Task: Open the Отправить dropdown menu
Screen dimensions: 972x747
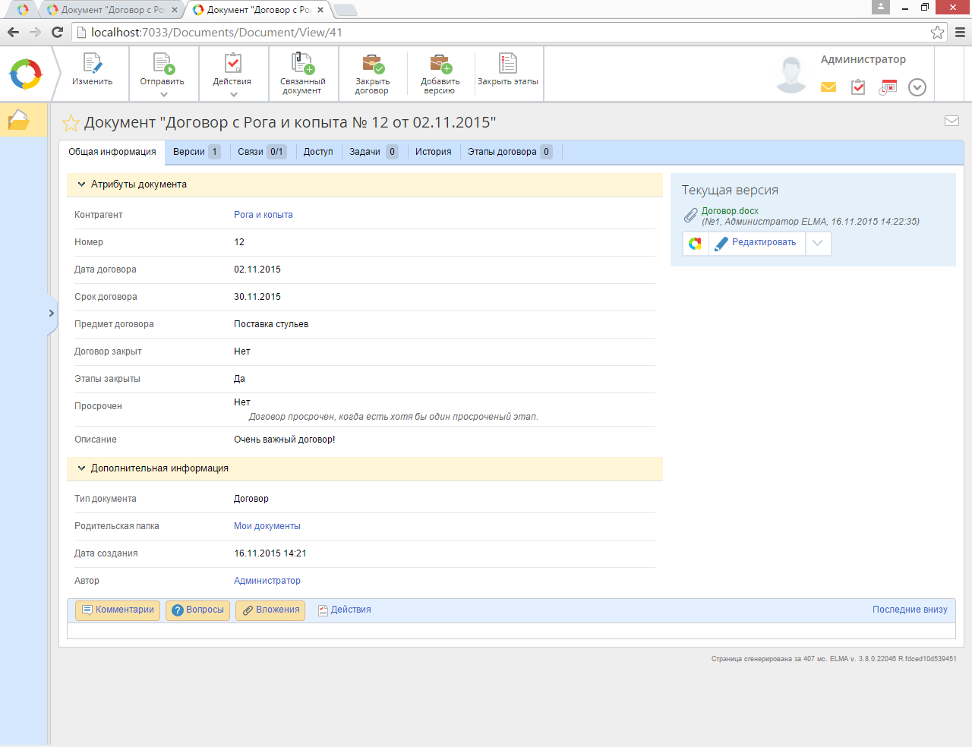Action: tap(163, 94)
